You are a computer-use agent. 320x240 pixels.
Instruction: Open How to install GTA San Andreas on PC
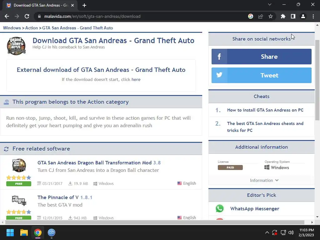pyautogui.click(x=265, y=110)
